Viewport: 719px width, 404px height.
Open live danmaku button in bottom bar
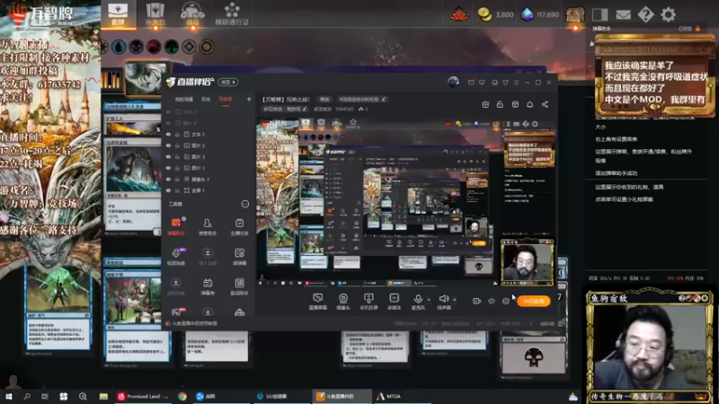pos(317,302)
